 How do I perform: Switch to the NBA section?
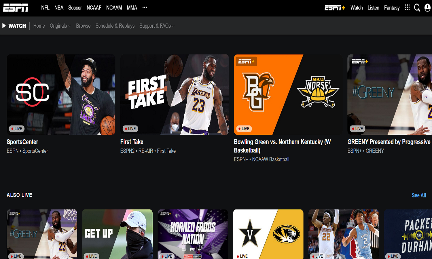click(59, 8)
